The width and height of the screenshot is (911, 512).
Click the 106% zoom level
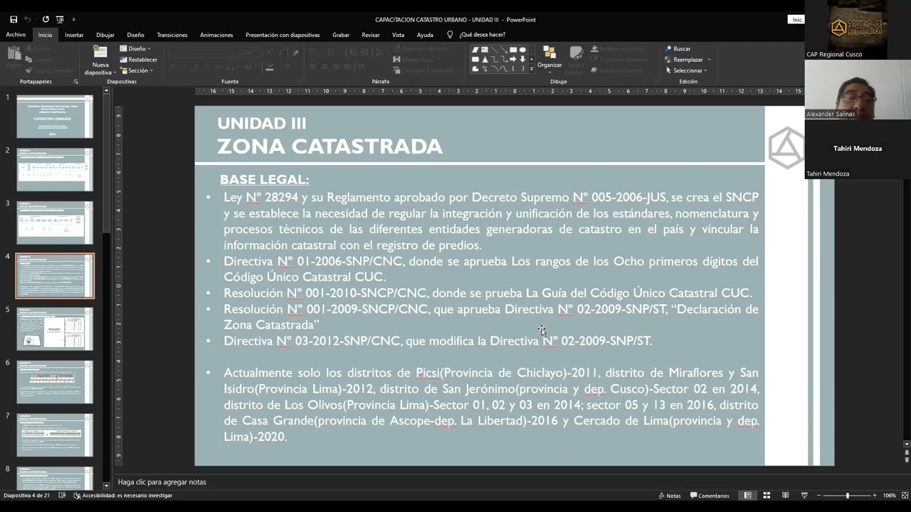(889, 496)
